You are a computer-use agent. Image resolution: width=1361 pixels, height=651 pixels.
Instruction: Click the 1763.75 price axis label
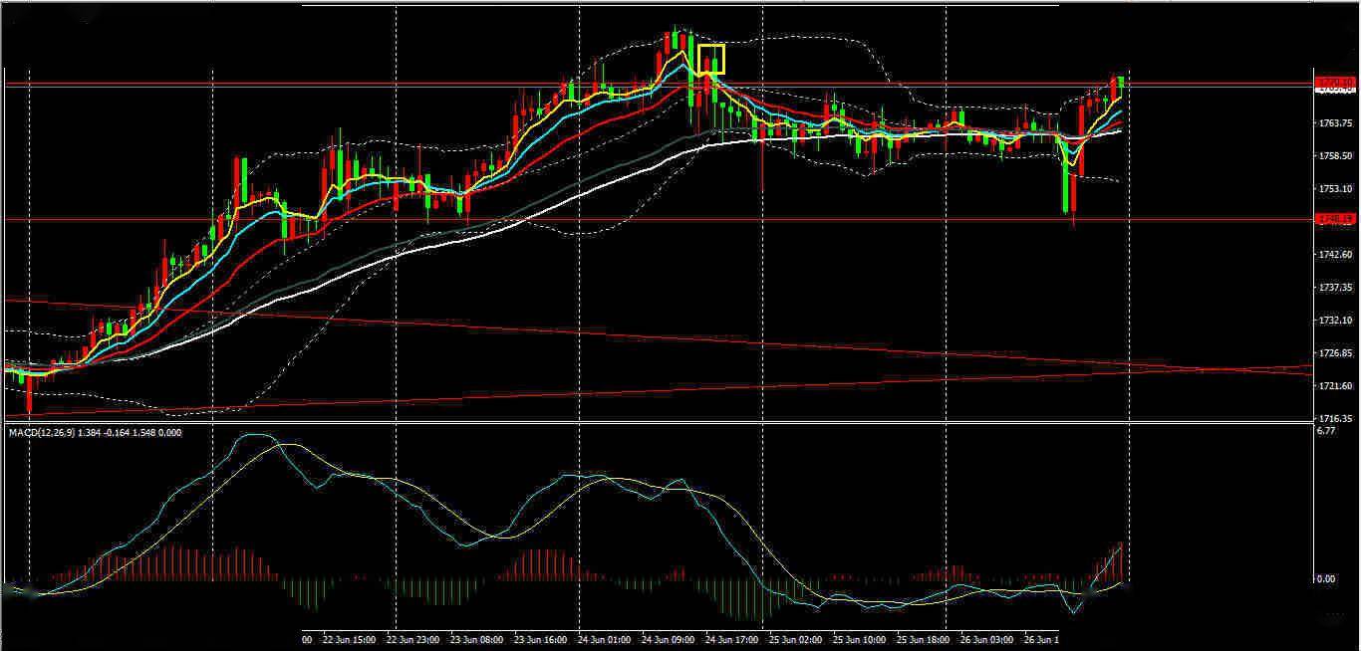coord(1335,123)
